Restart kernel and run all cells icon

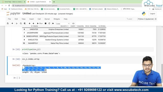click(x=53, y=24)
